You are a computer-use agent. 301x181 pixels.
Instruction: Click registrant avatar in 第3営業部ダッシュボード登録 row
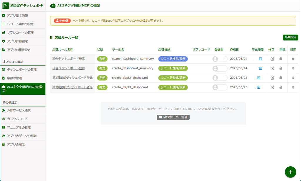click(x=215, y=87)
